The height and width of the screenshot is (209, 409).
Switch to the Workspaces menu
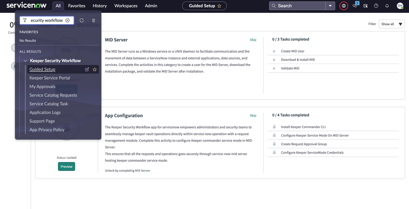126,6
